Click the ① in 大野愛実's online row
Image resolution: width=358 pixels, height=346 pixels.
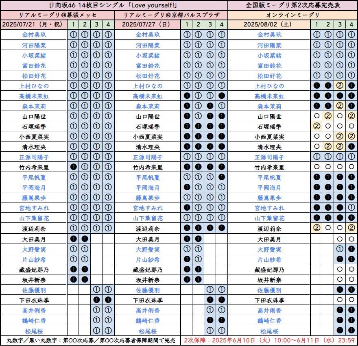pos(340,249)
